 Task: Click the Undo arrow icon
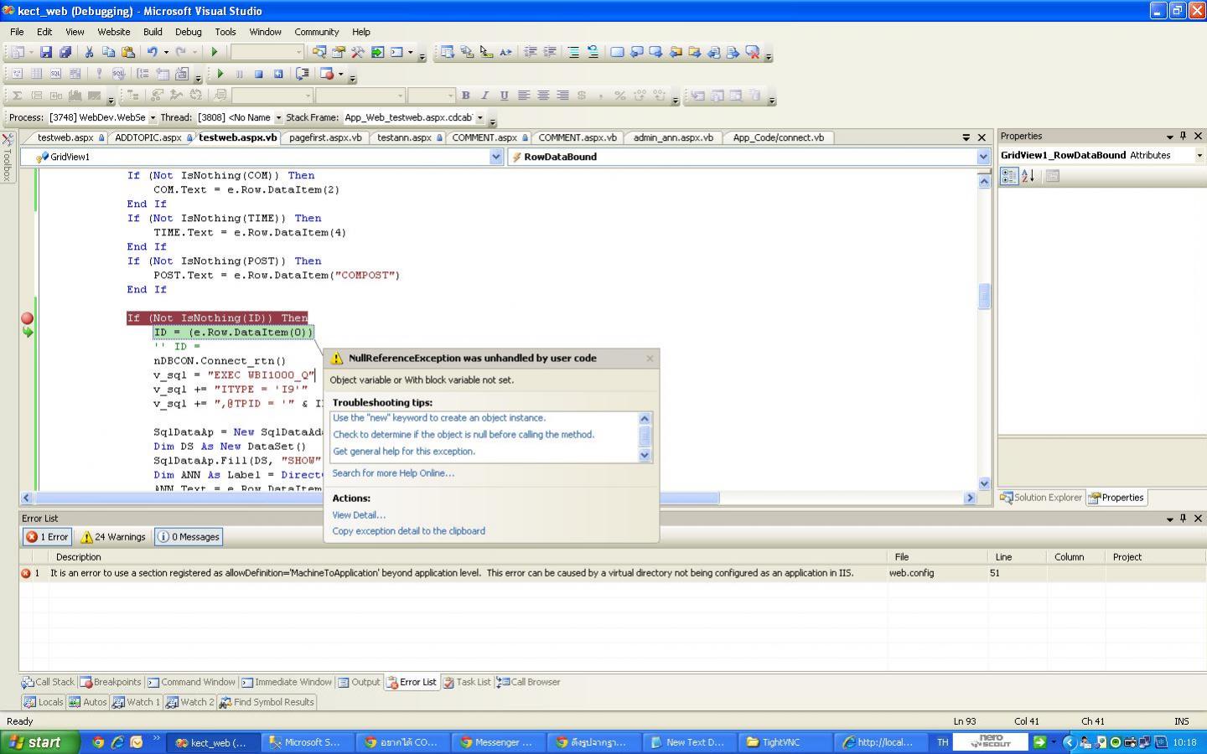pos(153,52)
